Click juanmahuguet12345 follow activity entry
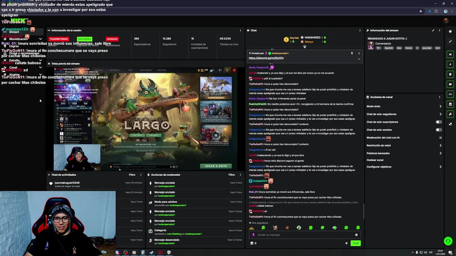Screen dimensions: 456x256 96,184
